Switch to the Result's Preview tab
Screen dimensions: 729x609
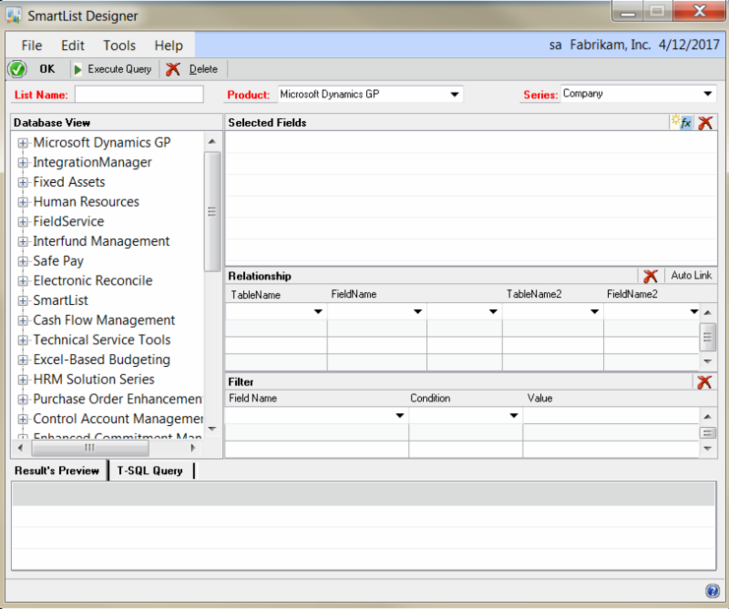point(56,471)
